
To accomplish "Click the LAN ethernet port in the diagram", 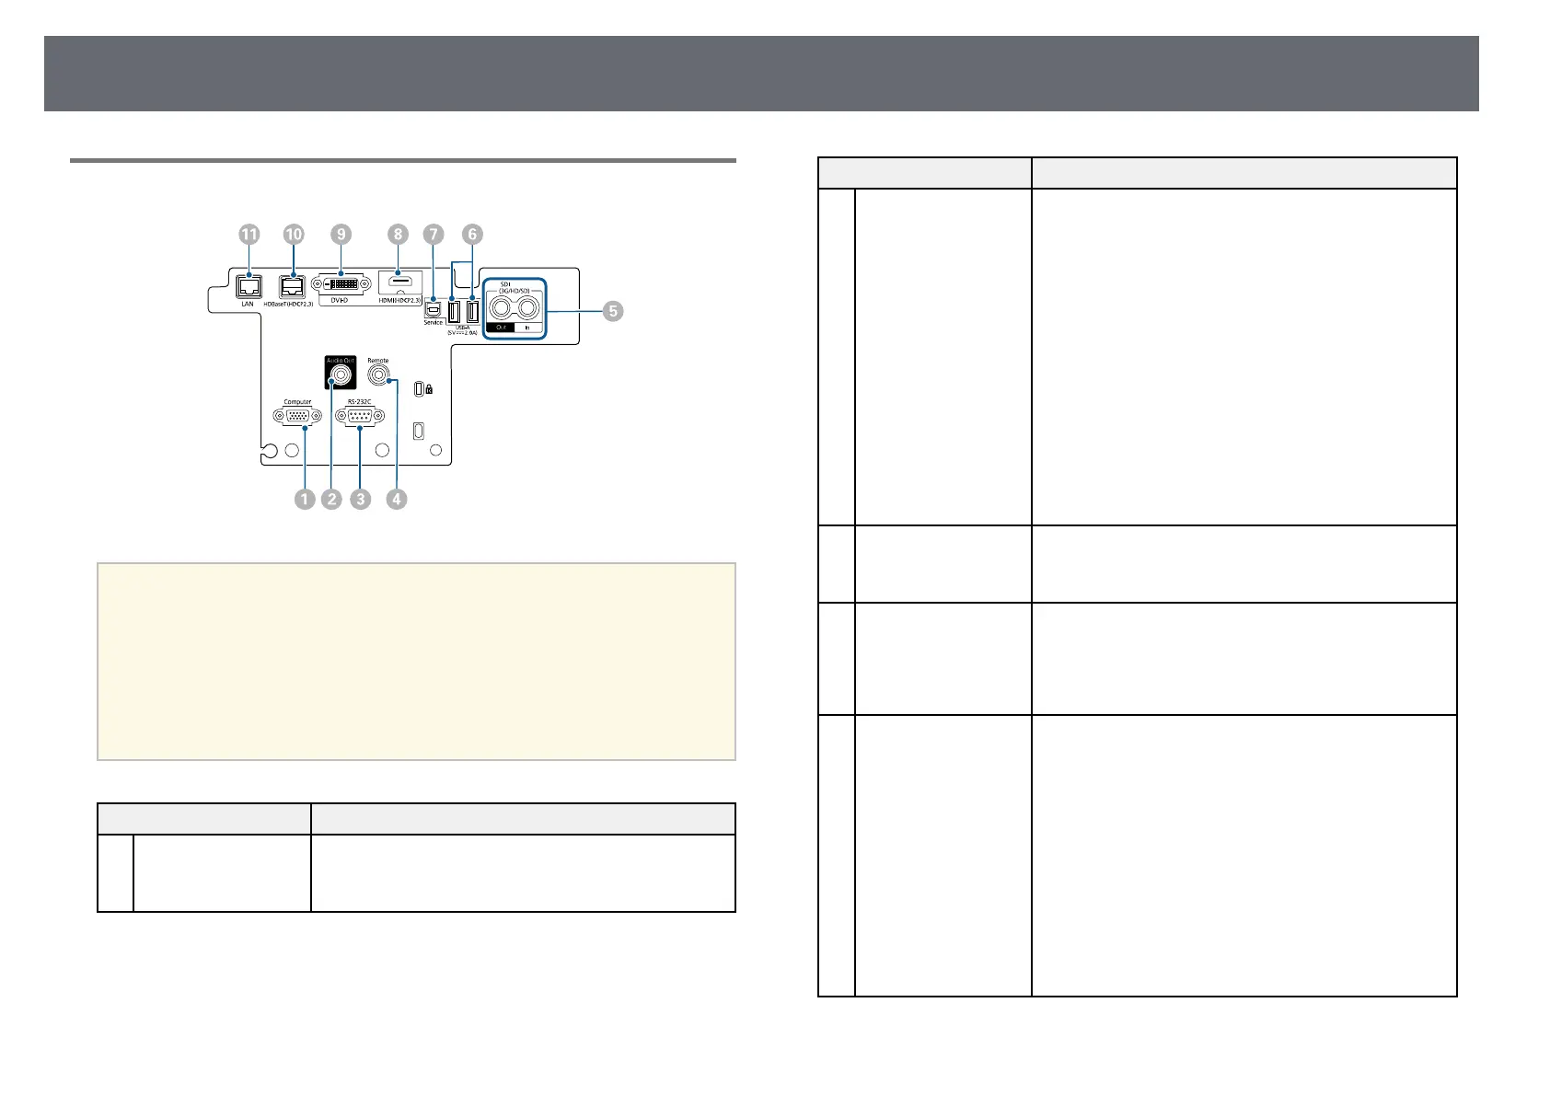I will (249, 286).
